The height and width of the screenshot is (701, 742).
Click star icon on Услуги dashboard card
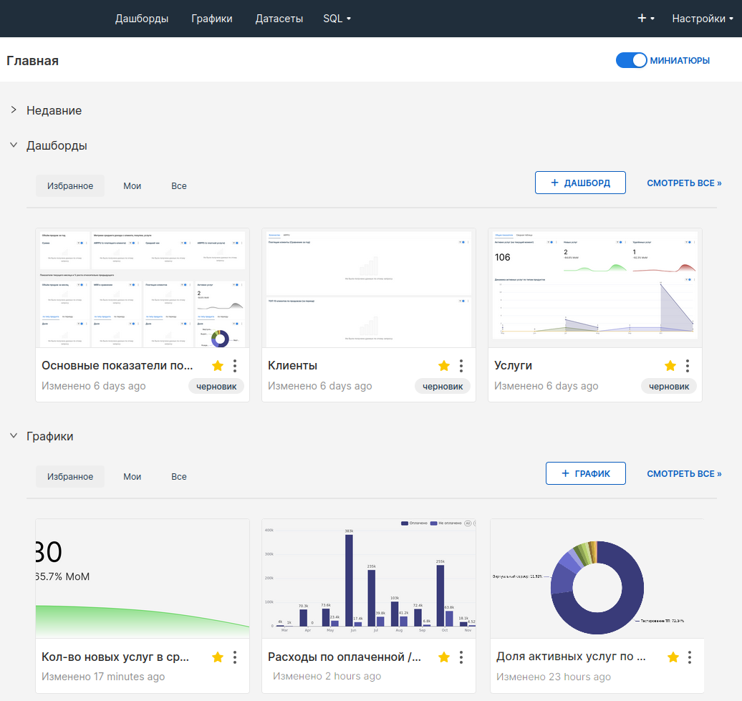click(670, 366)
